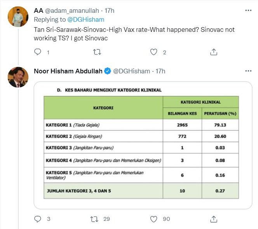Open more options on AA's tweet
Screen dimensions: 258x229
(248, 10)
